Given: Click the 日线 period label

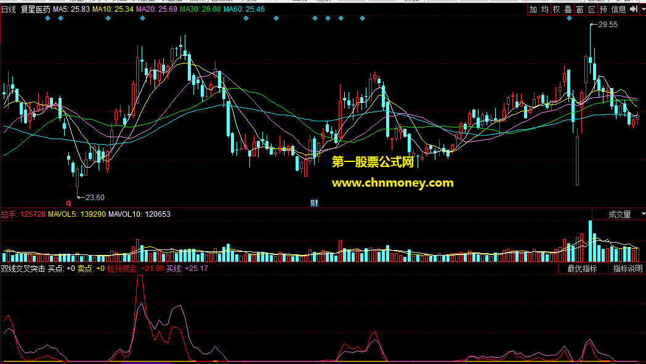Looking at the screenshot, I should pos(9,9).
